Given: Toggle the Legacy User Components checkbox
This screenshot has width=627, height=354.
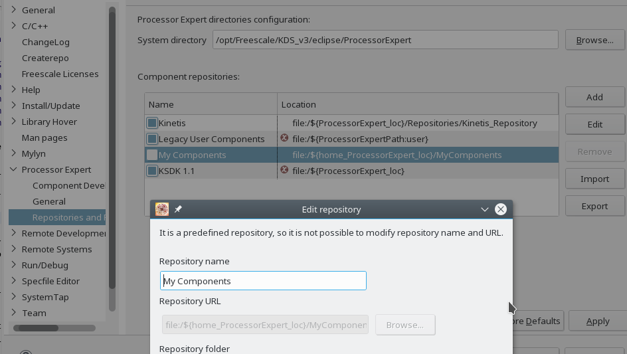Looking at the screenshot, I should click(152, 139).
